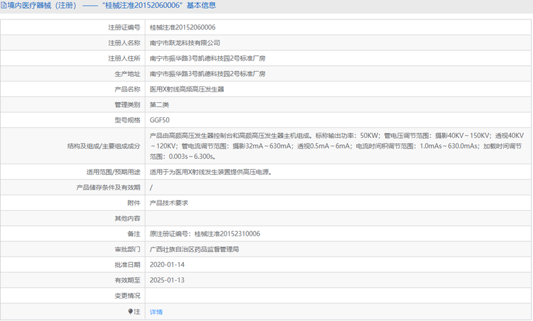Open the 详情 link

coord(156,312)
